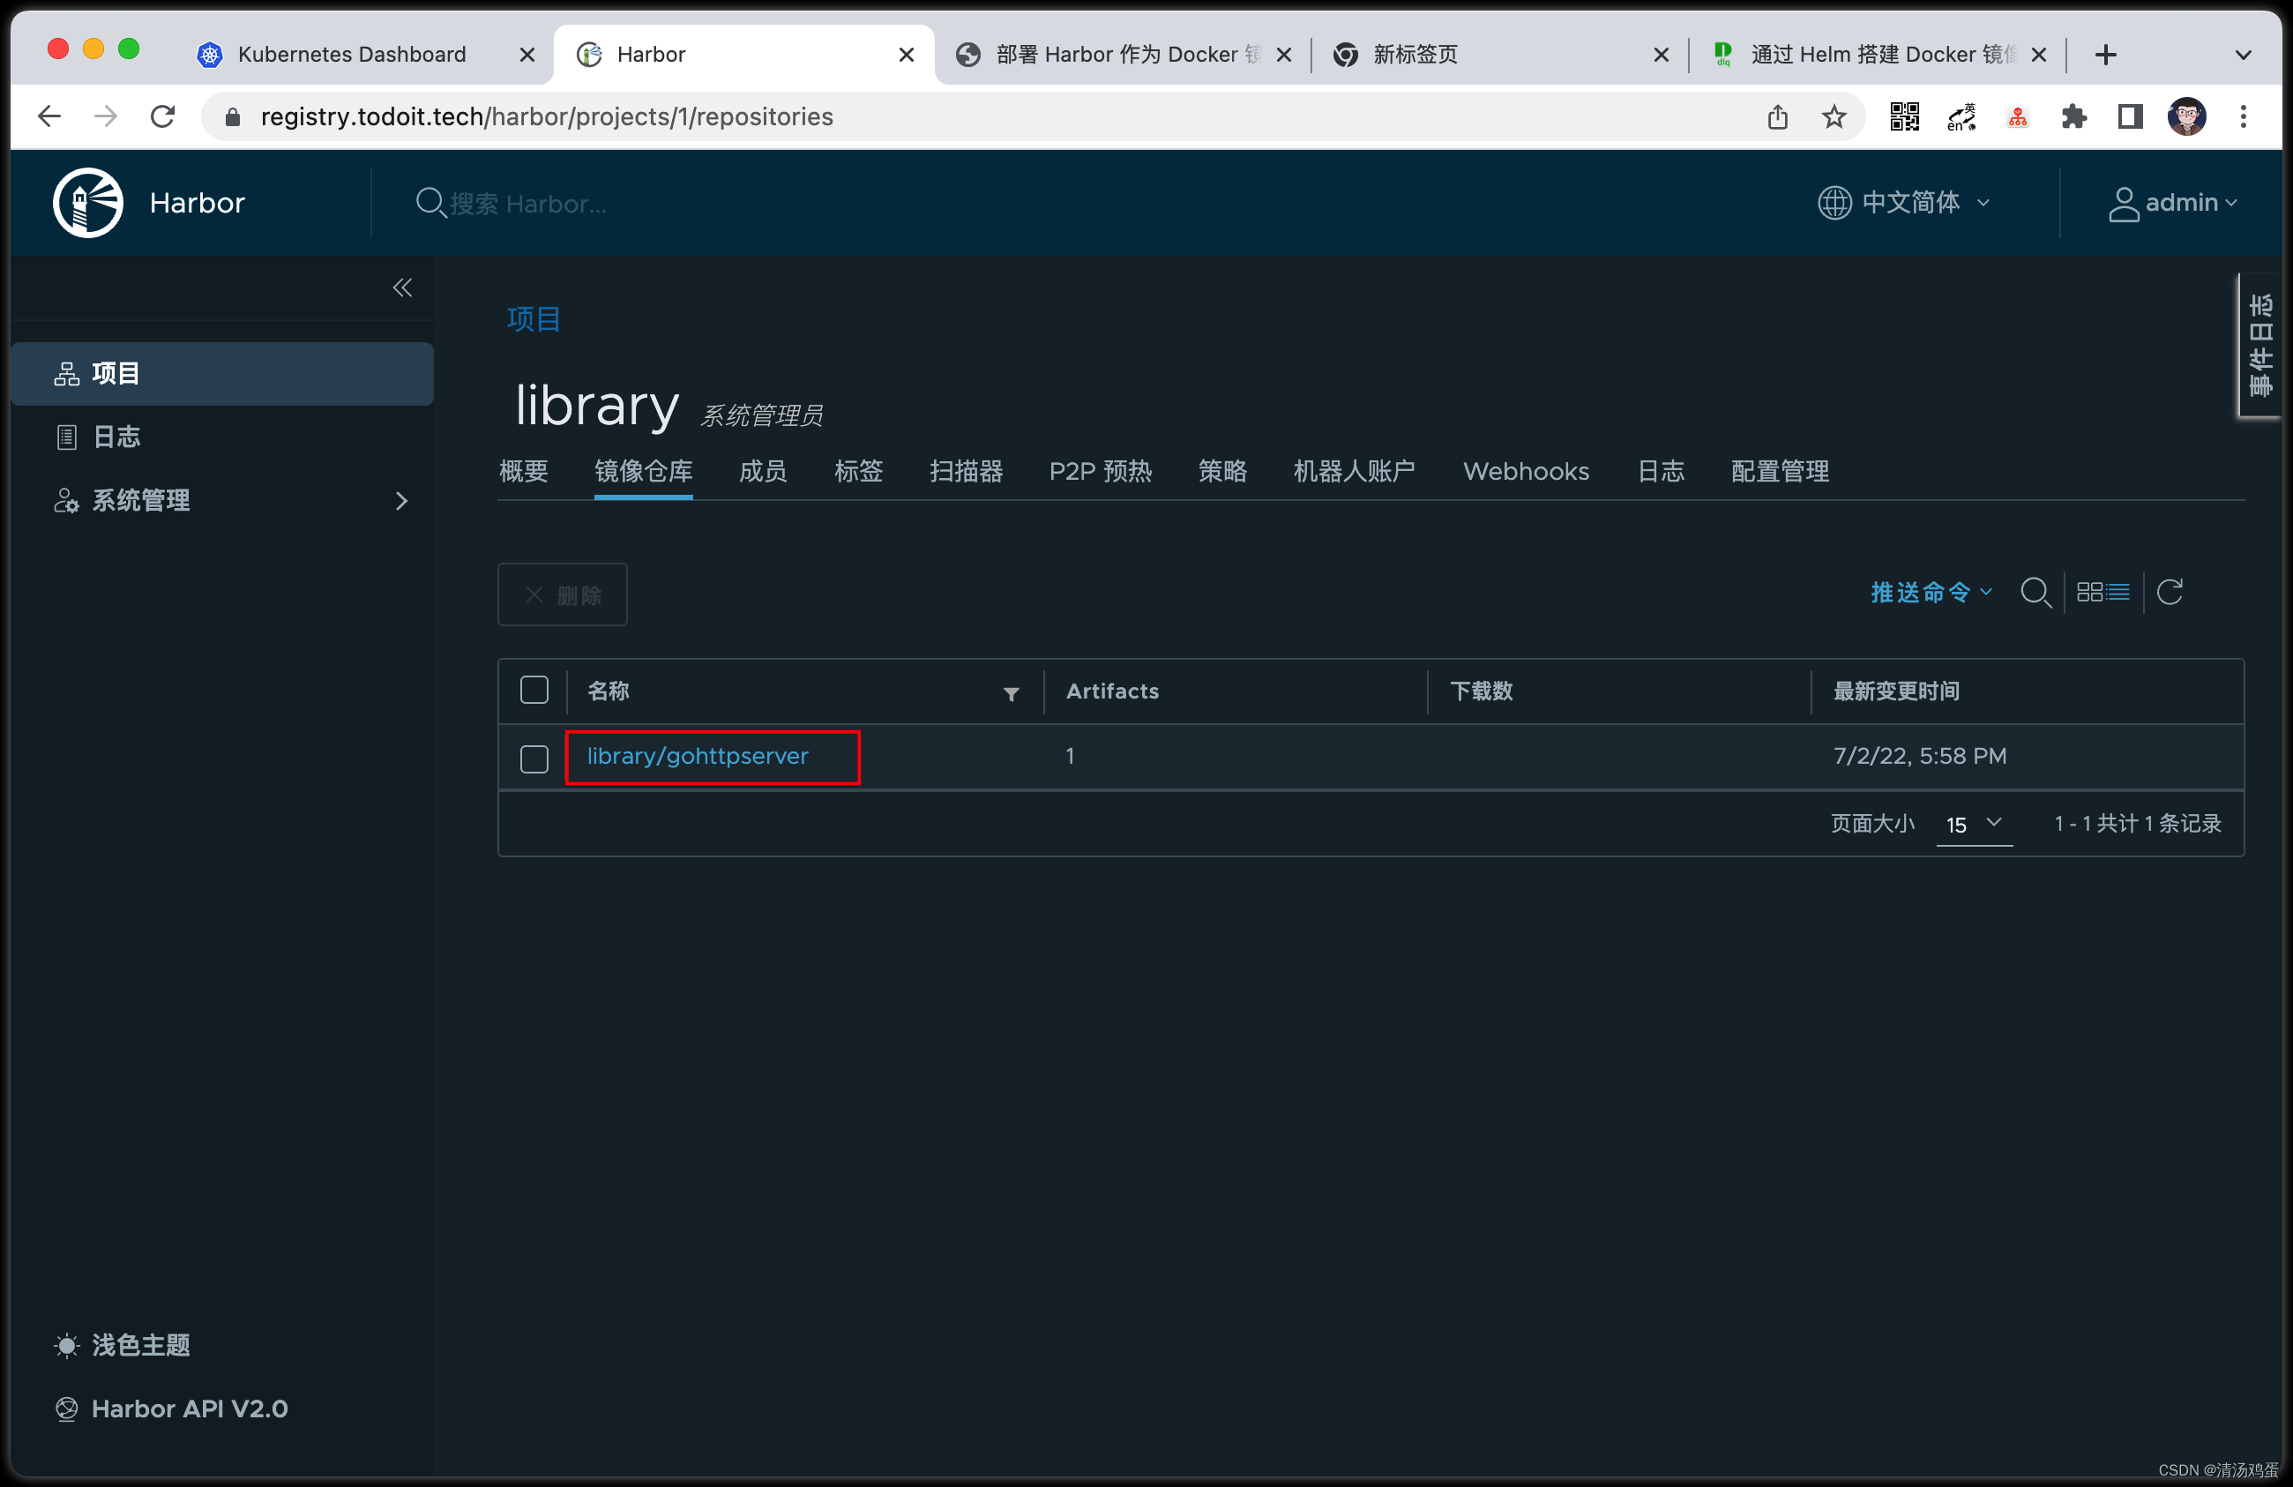Open the 成员 members tab
The height and width of the screenshot is (1487, 2293).
763,471
